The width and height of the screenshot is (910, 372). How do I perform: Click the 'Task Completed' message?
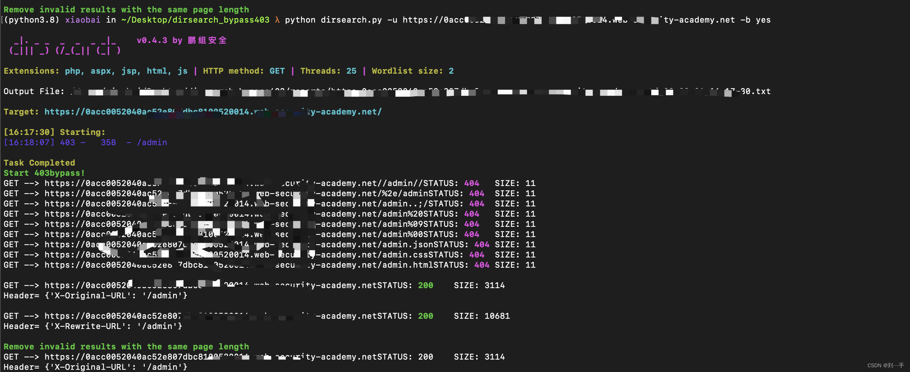pyautogui.click(x=39, y=163)
